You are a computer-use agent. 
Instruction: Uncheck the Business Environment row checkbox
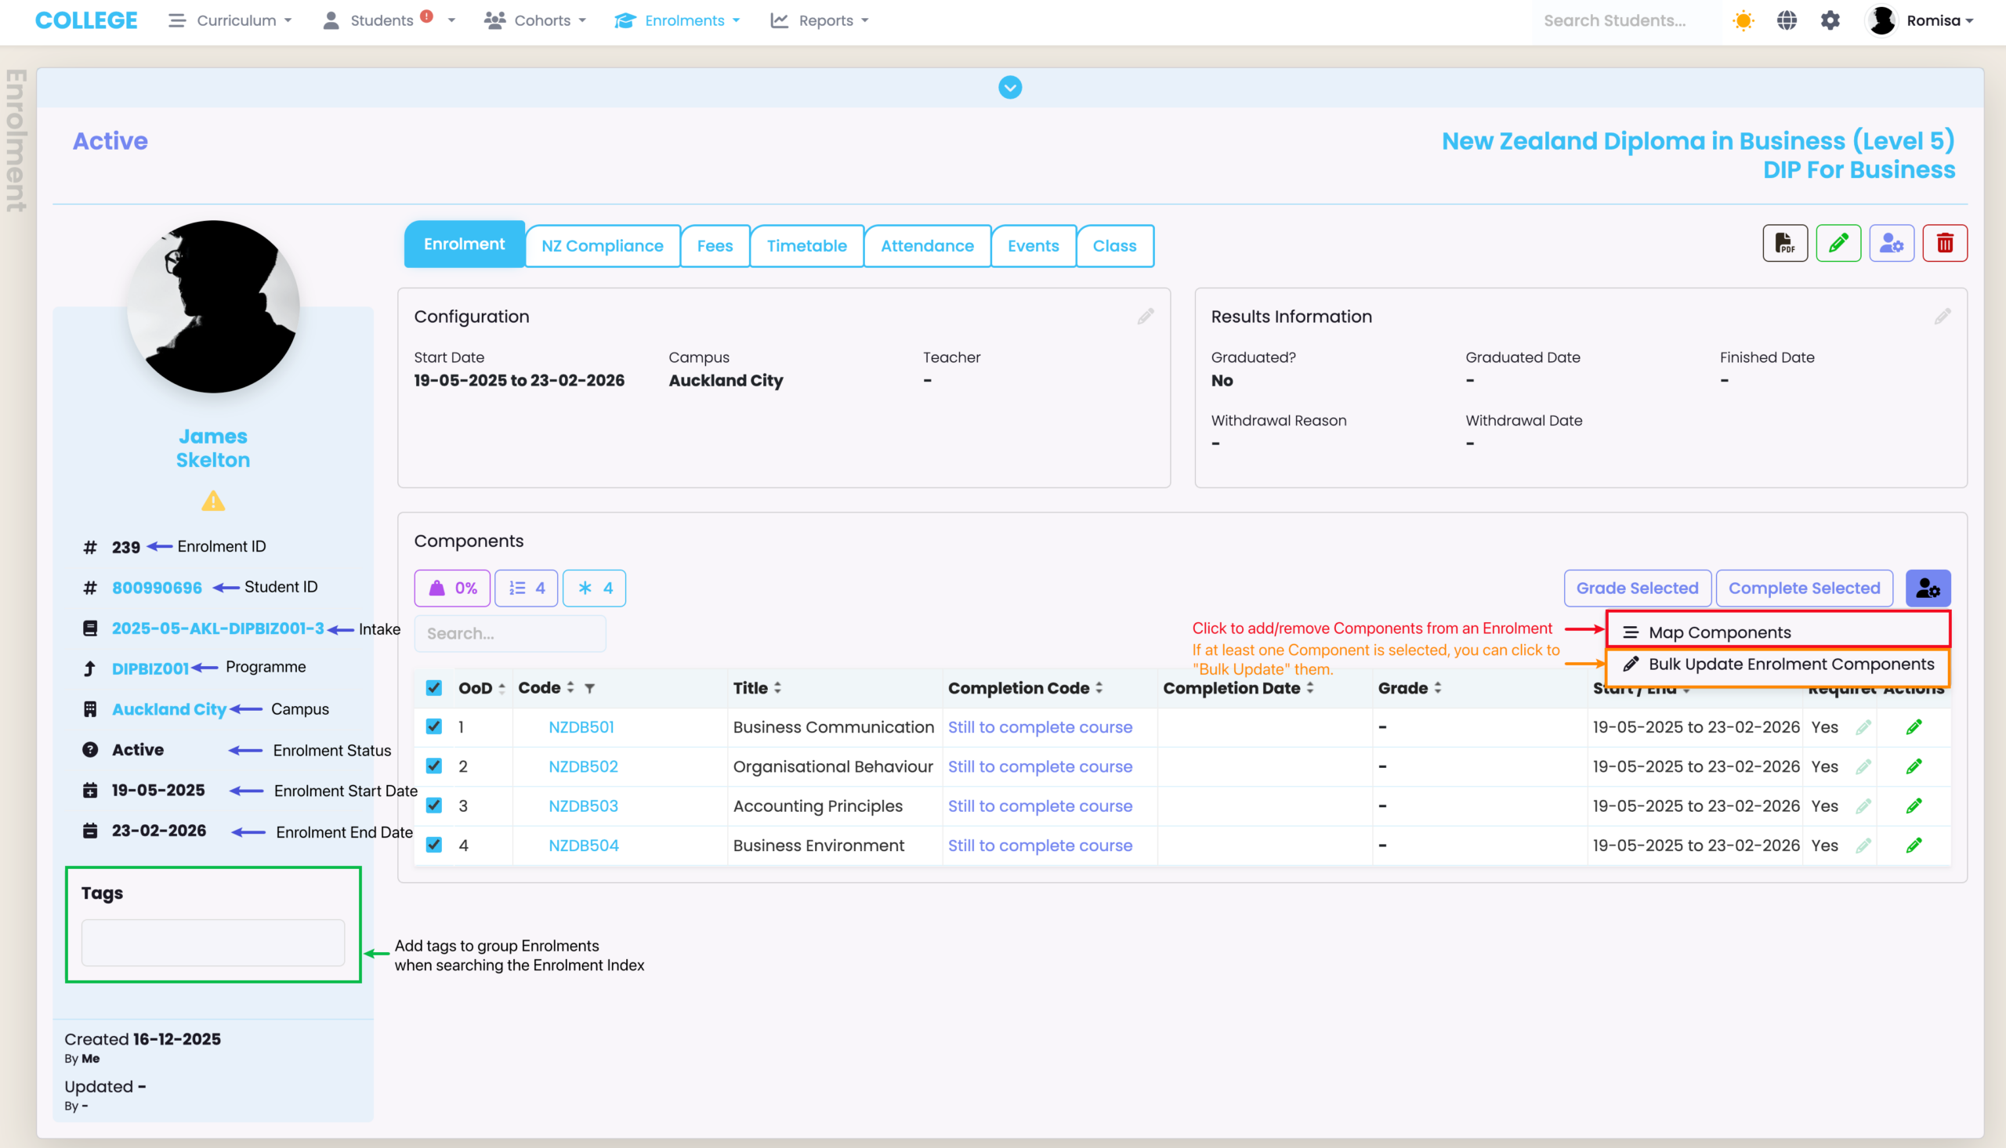coord(433,845)
